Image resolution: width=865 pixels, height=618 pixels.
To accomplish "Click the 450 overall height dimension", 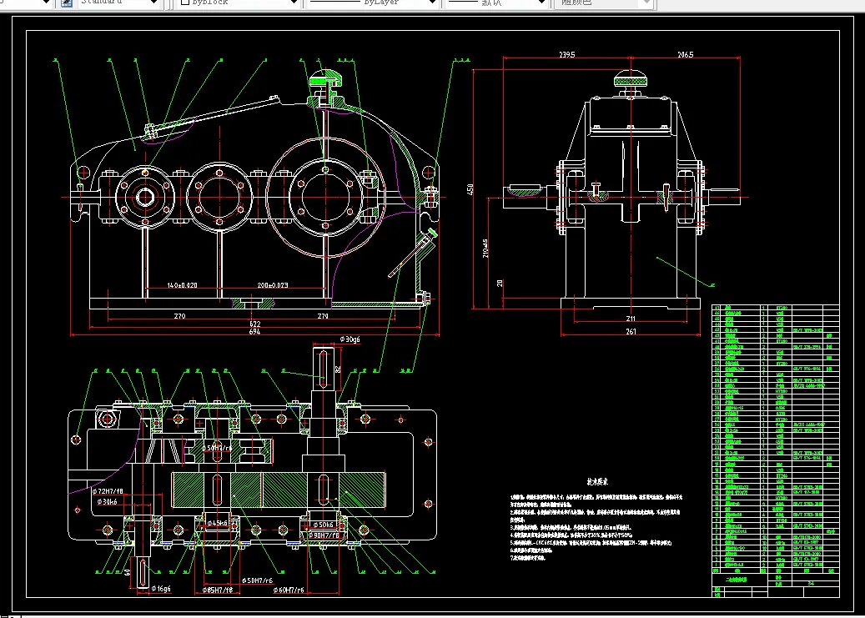I will click(471, 190).
